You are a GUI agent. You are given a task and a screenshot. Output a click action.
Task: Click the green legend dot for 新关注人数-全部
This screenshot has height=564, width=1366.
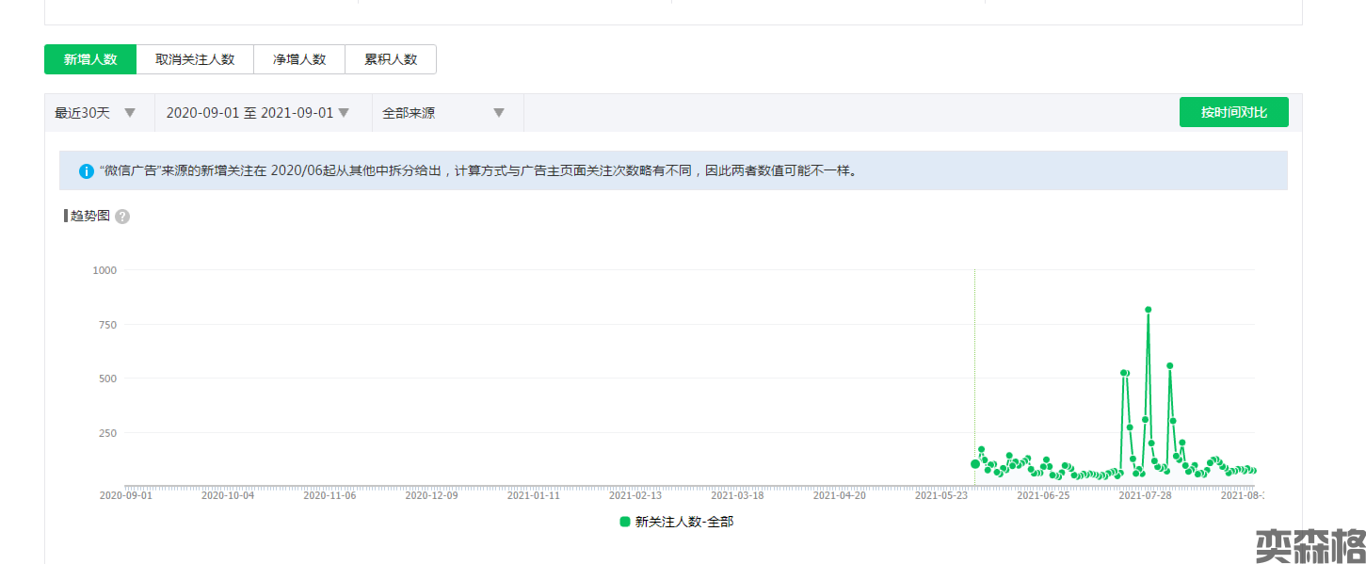point(625,522)
